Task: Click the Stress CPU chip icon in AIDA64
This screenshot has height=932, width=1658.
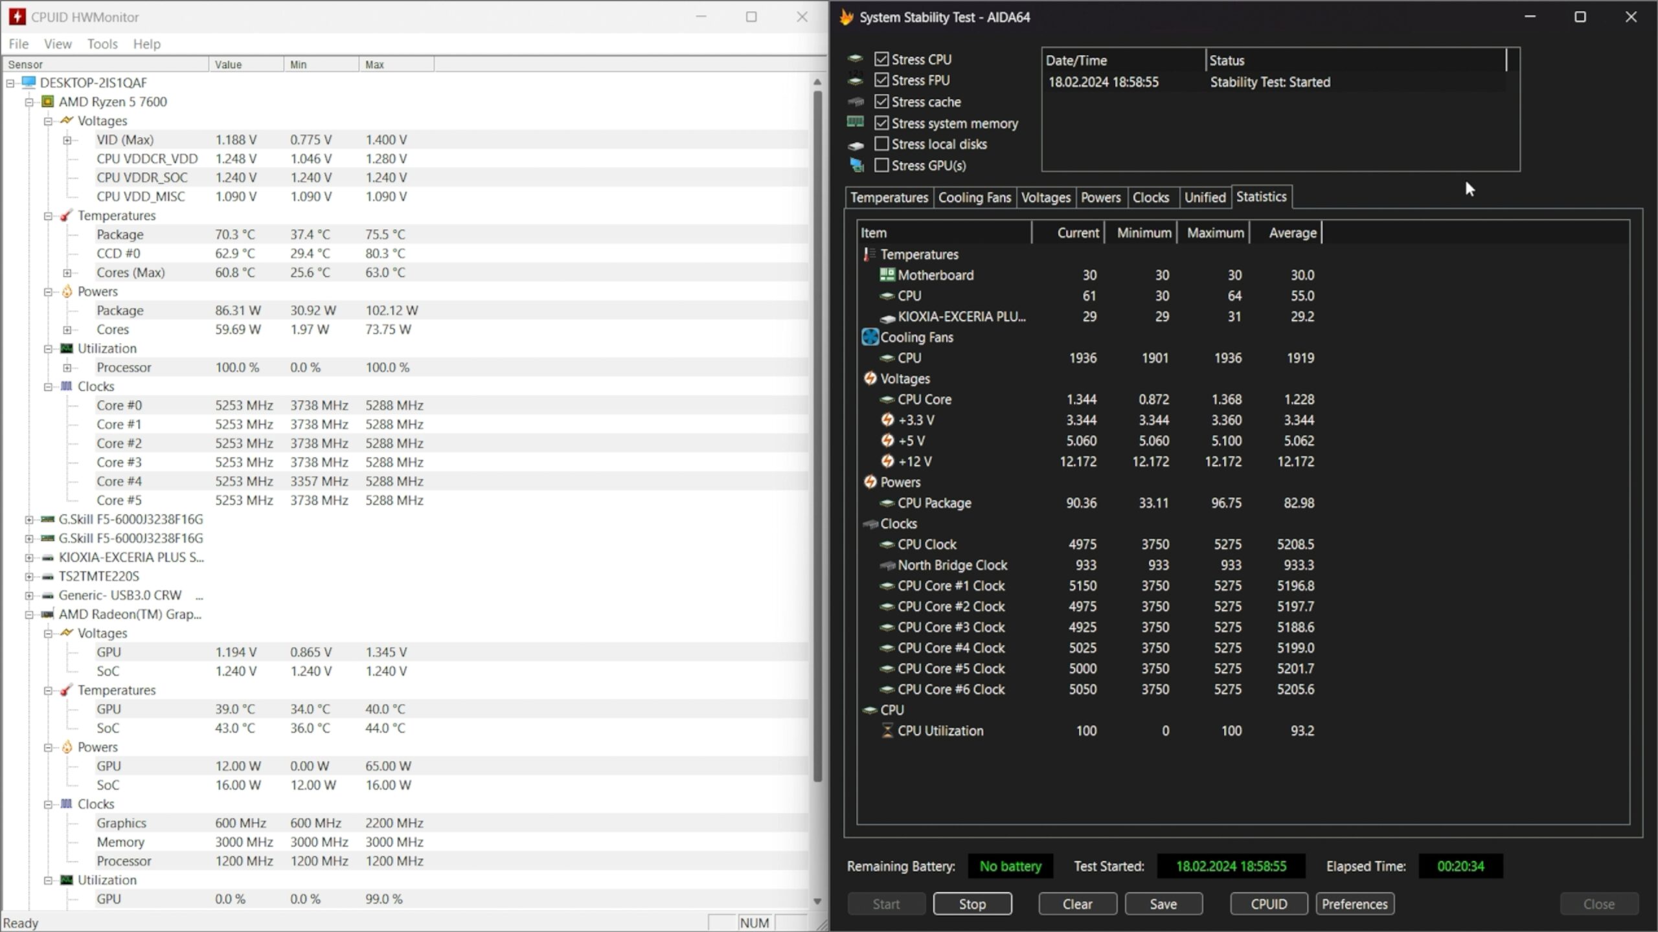Action: click(x=856, y=59)
